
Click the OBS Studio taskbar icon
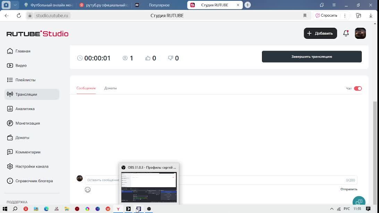149,209
